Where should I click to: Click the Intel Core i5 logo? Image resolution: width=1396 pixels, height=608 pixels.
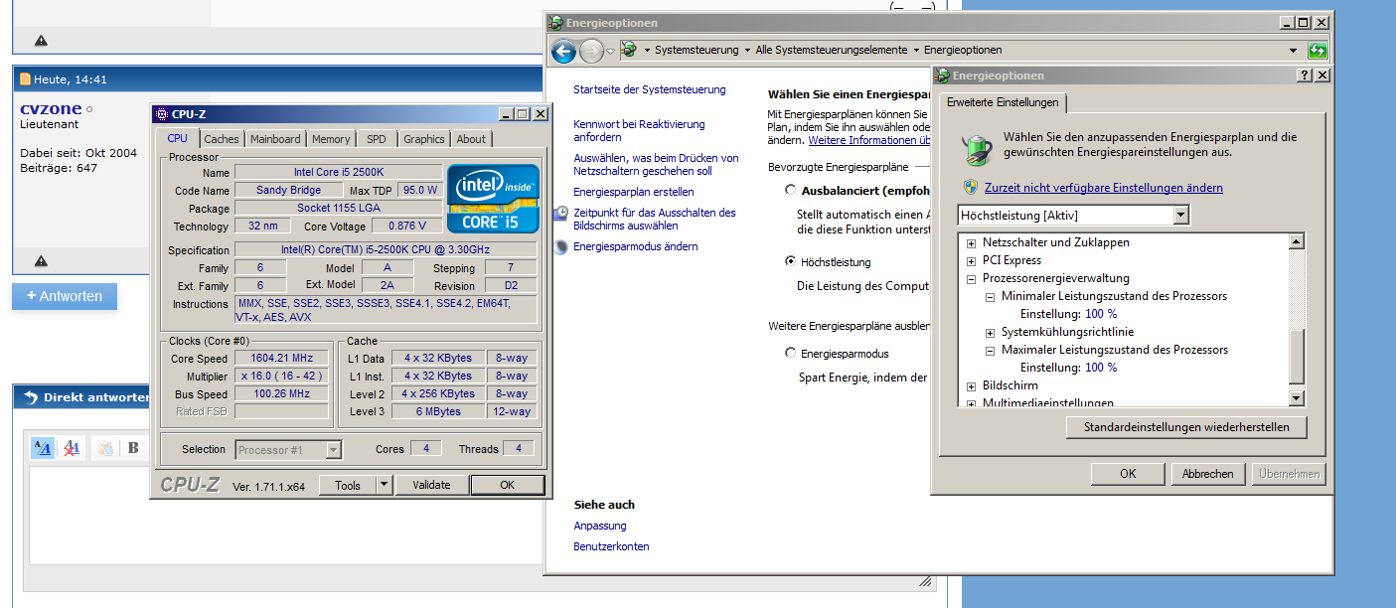(x=493, y=198)
